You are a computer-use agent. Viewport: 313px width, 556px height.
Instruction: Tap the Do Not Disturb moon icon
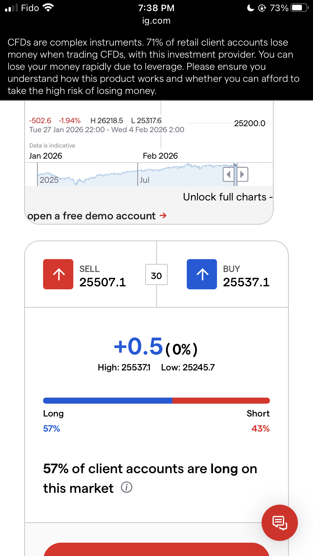[x=251, y=8]
